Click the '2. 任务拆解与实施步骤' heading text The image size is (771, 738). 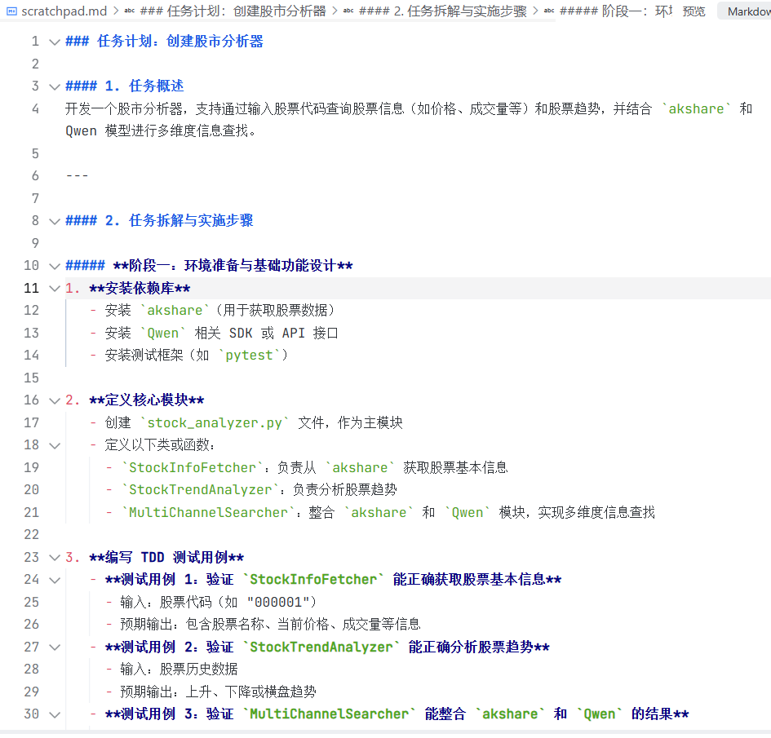179,221
